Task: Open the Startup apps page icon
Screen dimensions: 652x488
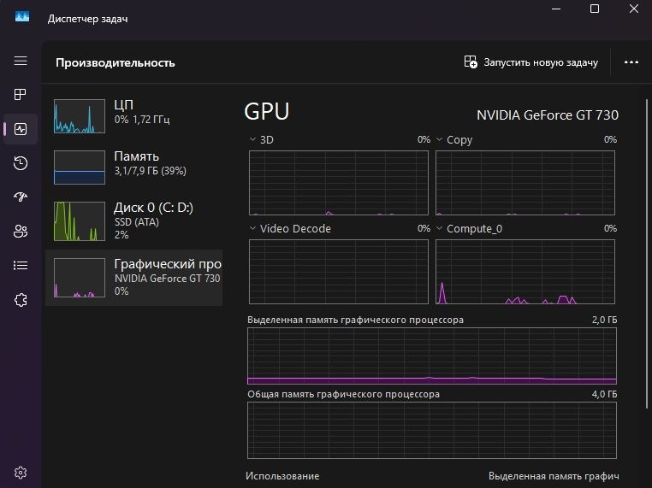Action: point(21,197)
